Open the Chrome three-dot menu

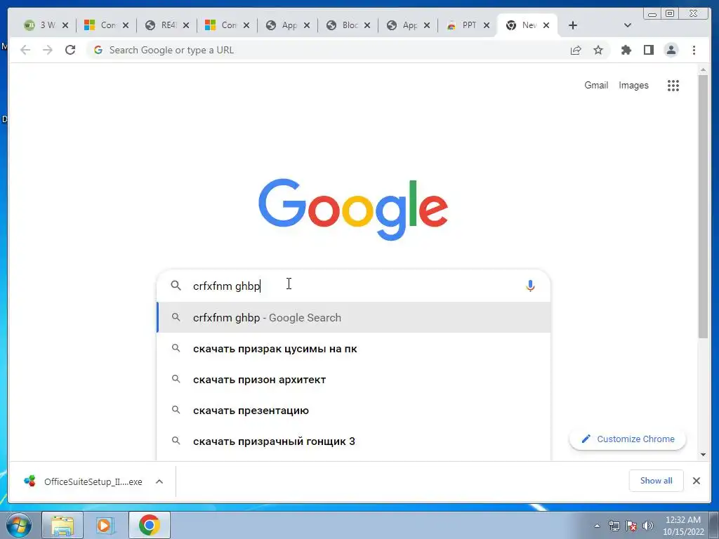pyautogui.click(x=694, y=50)
